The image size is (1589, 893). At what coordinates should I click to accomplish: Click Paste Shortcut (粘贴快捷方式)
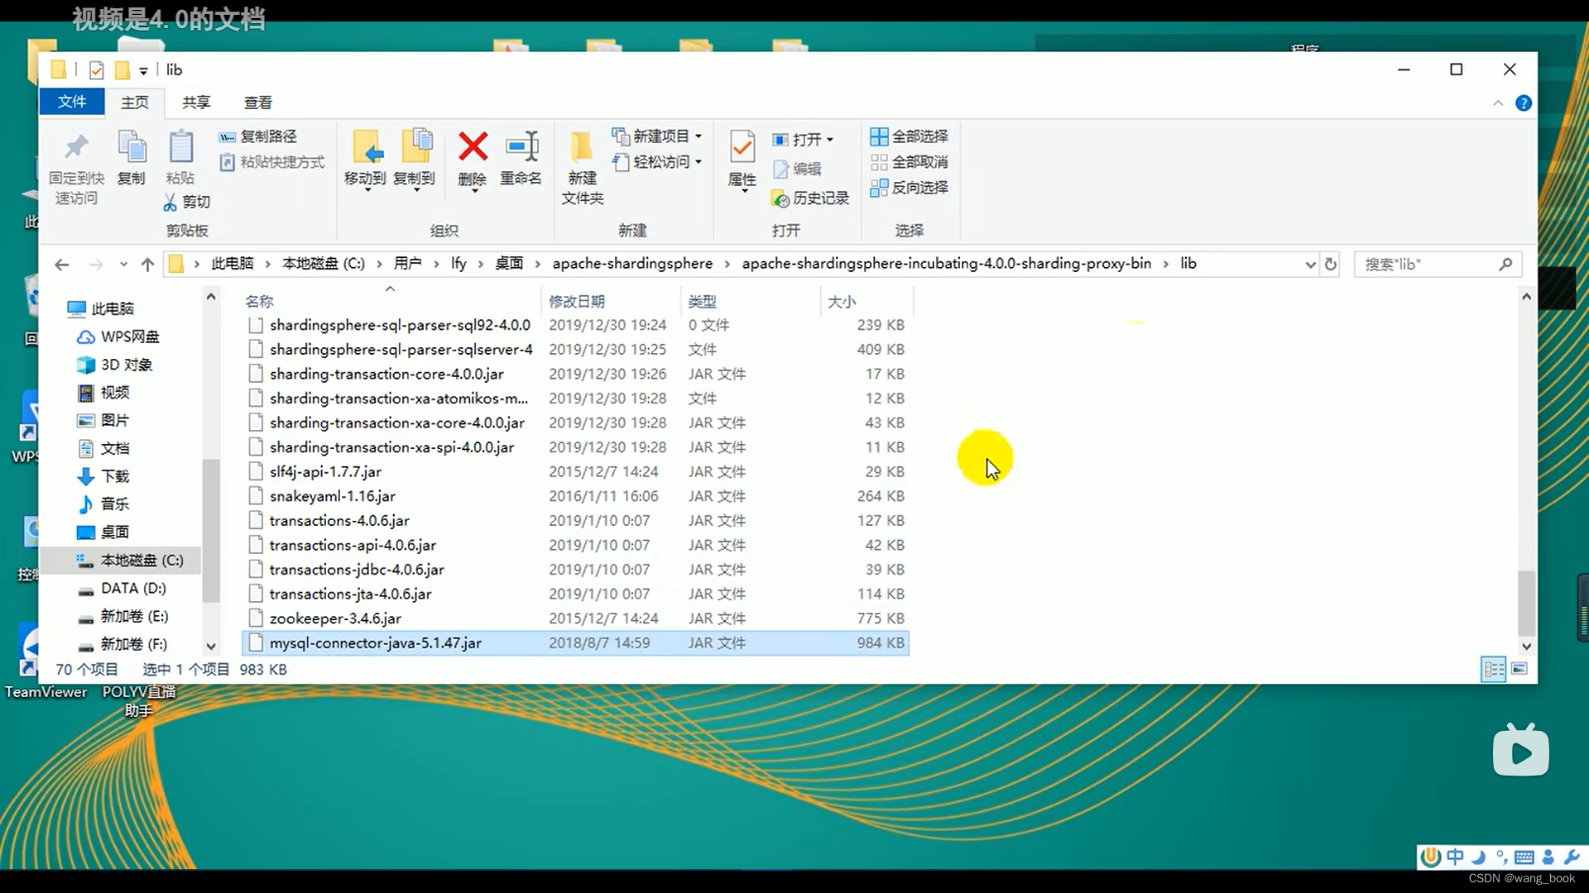(x=272, y=162)
